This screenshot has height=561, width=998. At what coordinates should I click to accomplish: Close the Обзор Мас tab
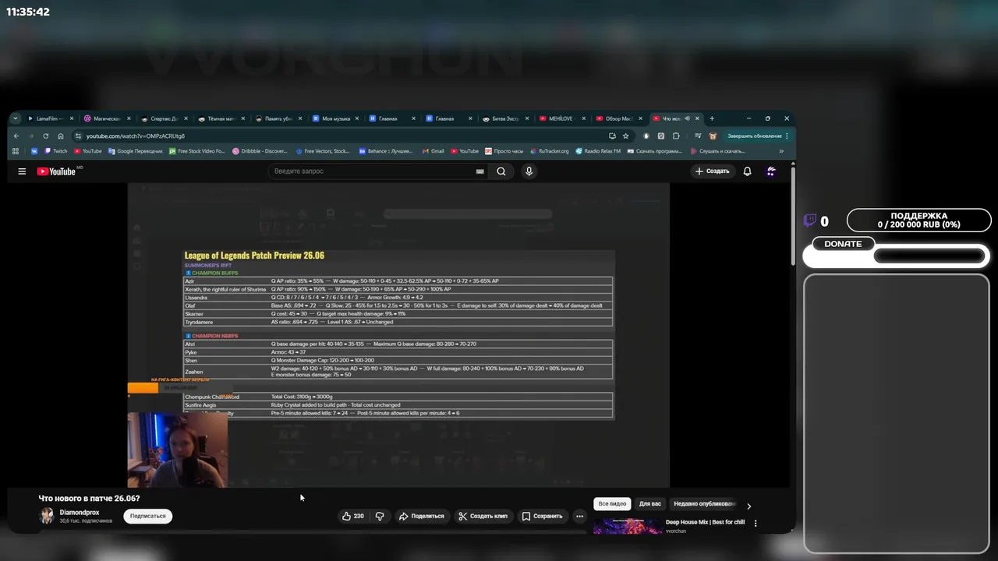(641, 118)
